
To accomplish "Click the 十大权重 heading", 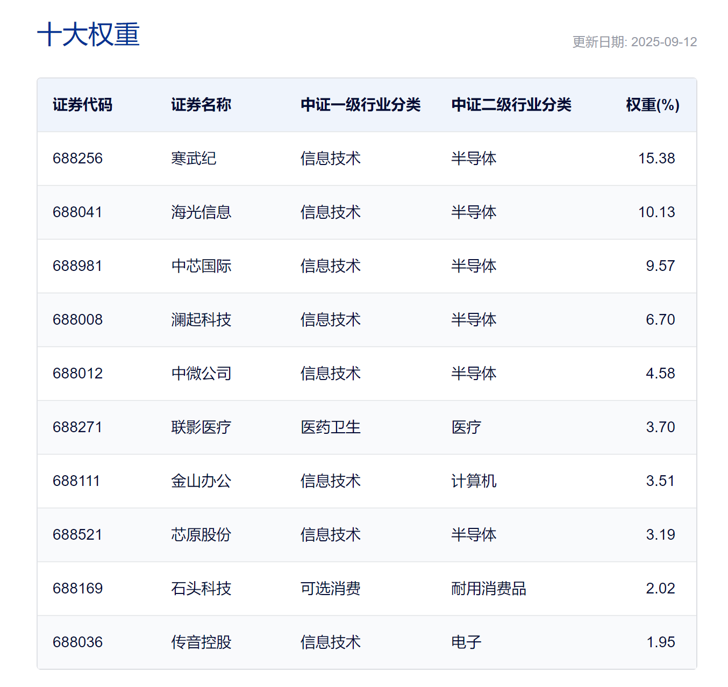I will click(89, 35).
